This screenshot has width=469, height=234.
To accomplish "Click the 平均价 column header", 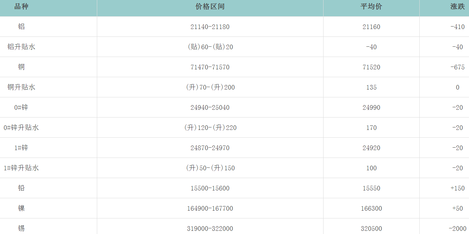I will pyautogui.click(x=371, y=7).
